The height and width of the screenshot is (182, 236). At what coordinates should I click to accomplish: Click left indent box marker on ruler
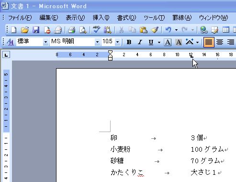pyautogui.click(x=110, y=59)
